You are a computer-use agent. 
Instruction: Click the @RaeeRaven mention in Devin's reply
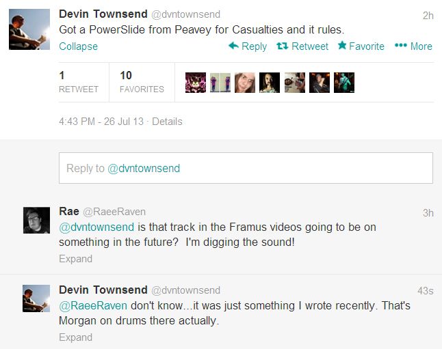(x=93, y=306)
